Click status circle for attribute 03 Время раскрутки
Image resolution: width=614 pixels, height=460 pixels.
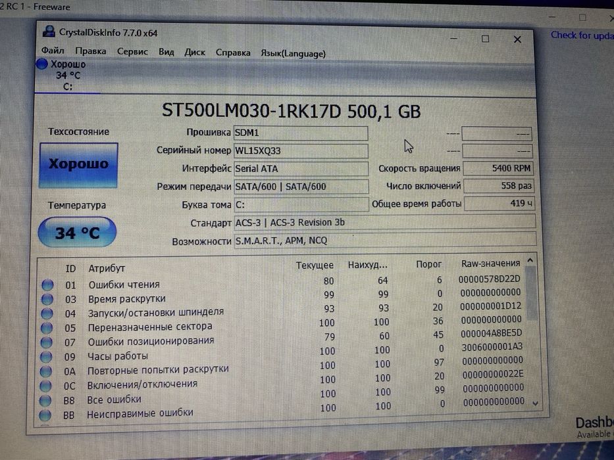[47, 299]
